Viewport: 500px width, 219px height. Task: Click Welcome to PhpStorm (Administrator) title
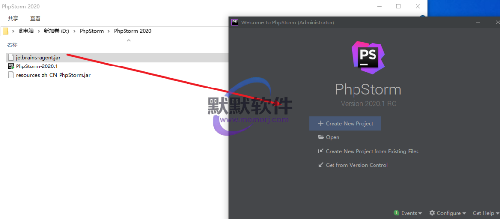(288, 22)
